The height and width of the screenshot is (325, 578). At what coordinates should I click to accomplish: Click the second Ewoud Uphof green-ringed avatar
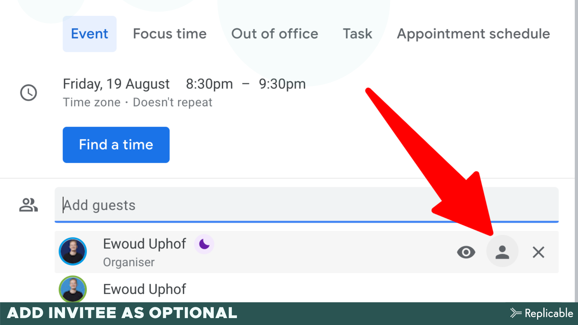pyautogui.click(x=73, y=289)
